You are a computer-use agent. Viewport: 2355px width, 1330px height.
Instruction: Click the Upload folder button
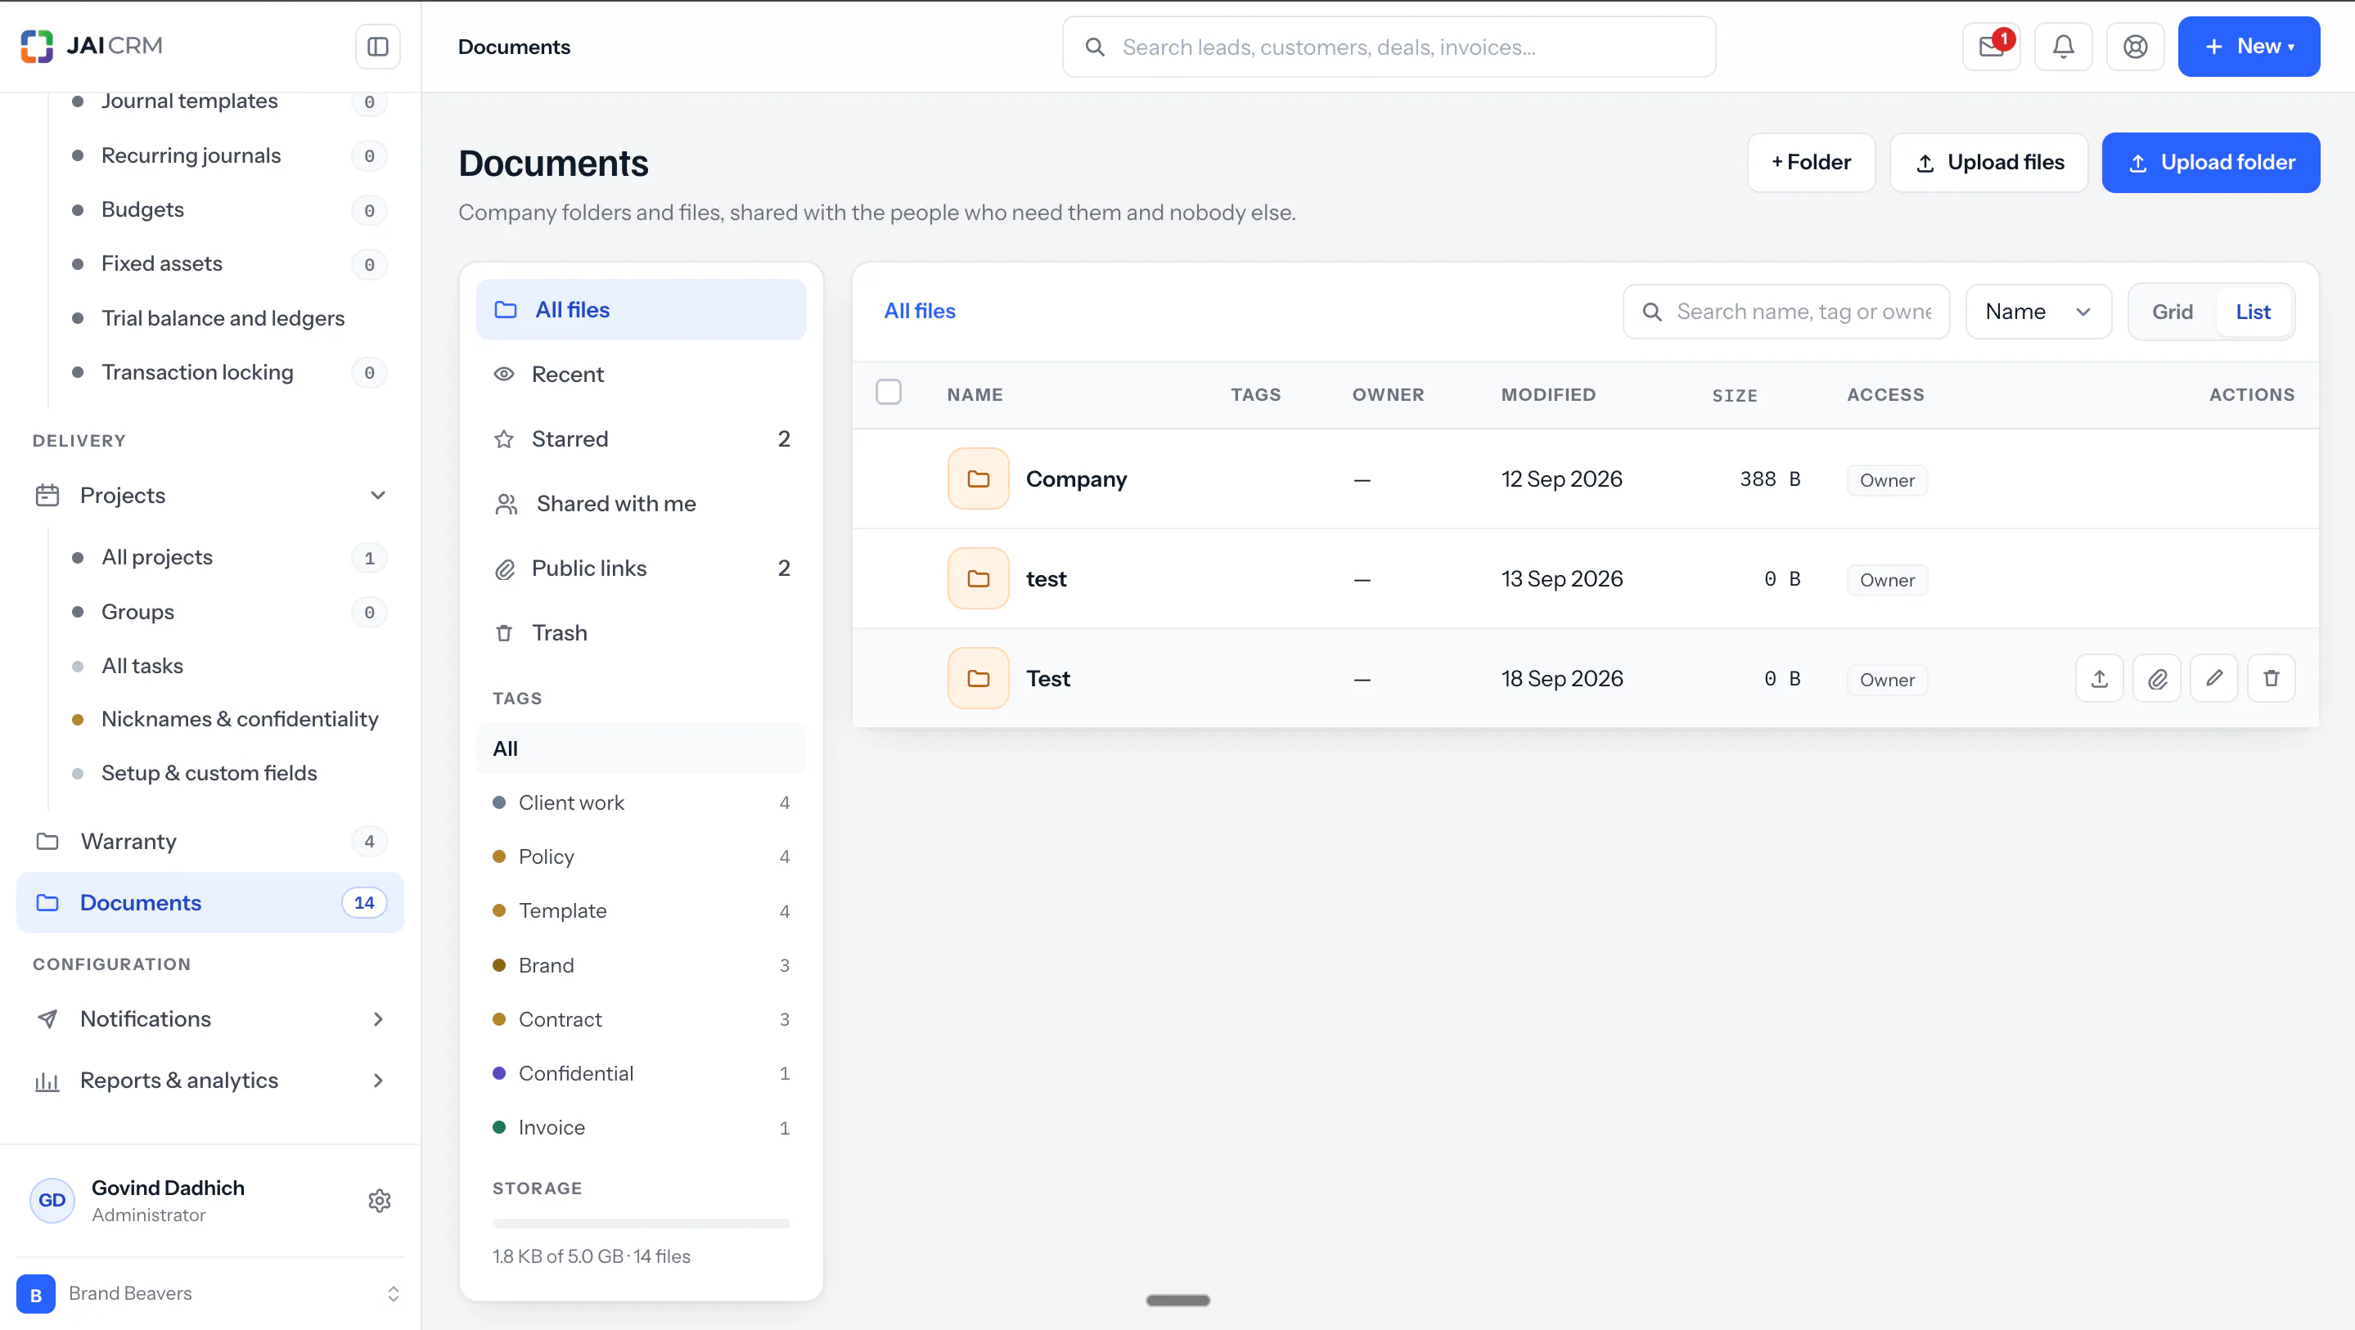(2210, 163)
